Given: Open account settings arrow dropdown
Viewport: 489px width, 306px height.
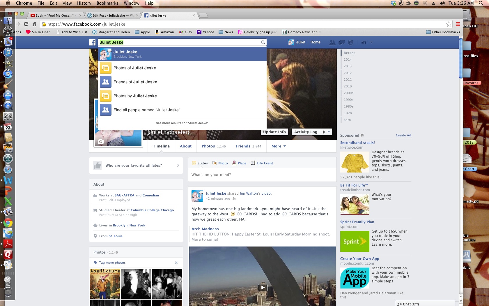Looking at the screenshot, I should pyautogui.click(x=371, y=42).
